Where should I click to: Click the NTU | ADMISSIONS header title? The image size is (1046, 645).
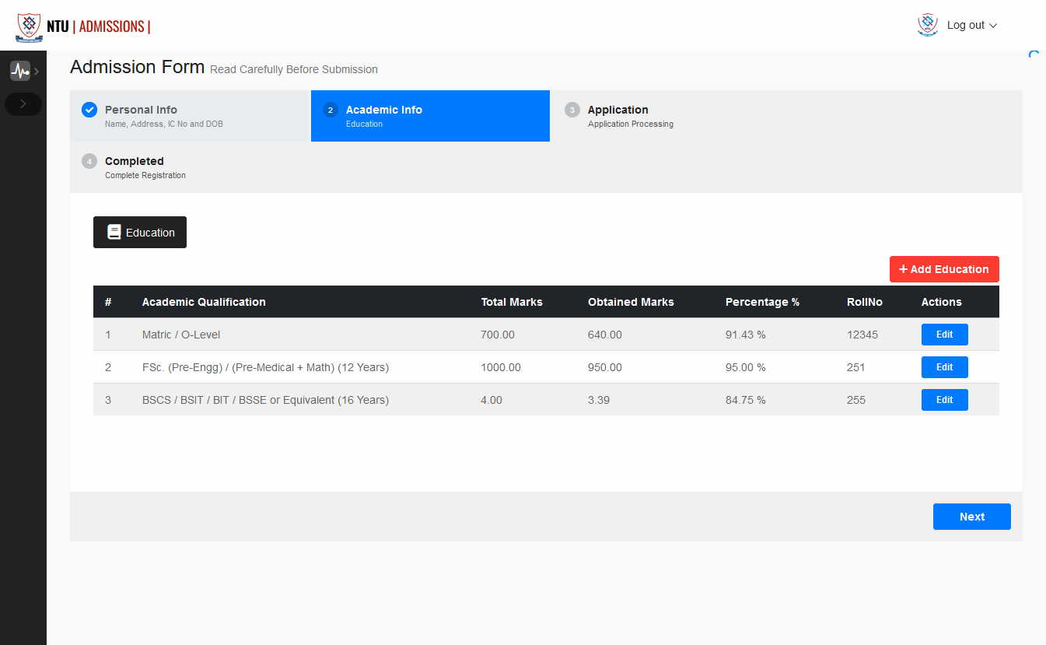[x=99, y=26]
